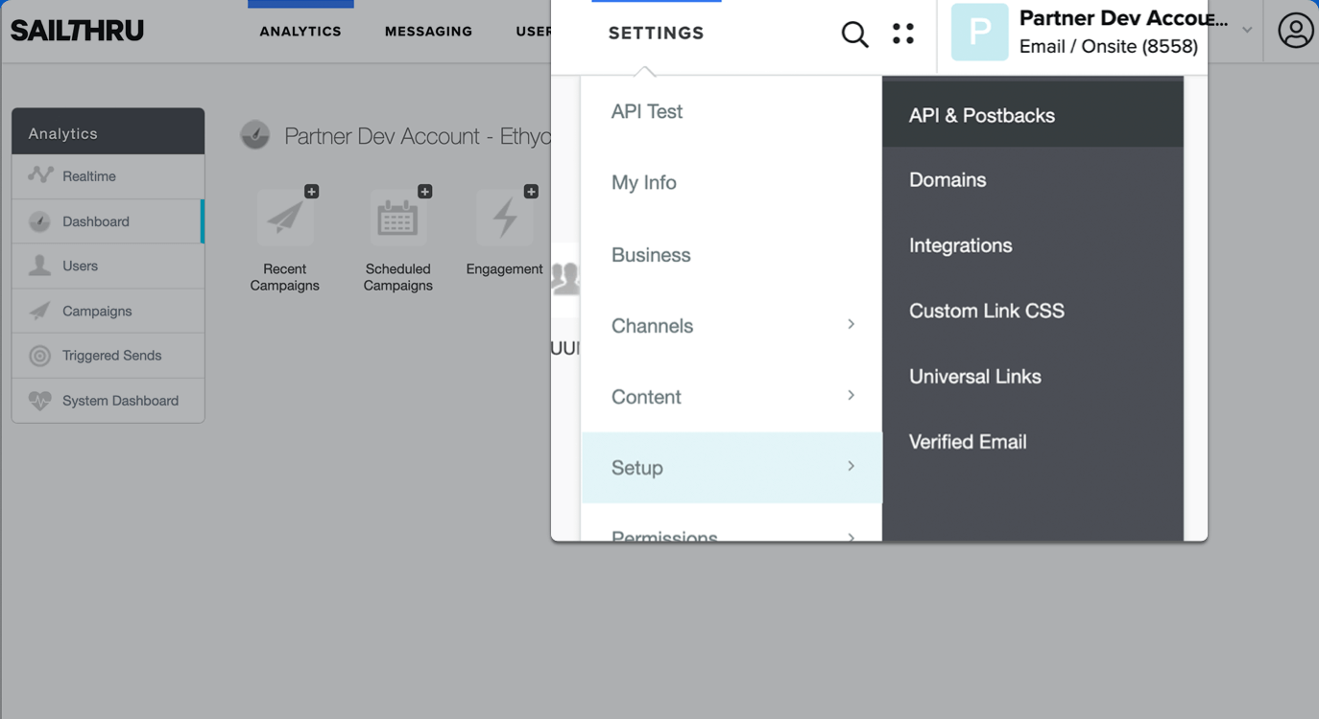This screenshot has height=719, width=1319.
Task: Click the Recent Campaigns label
Action: click(284, 277)
